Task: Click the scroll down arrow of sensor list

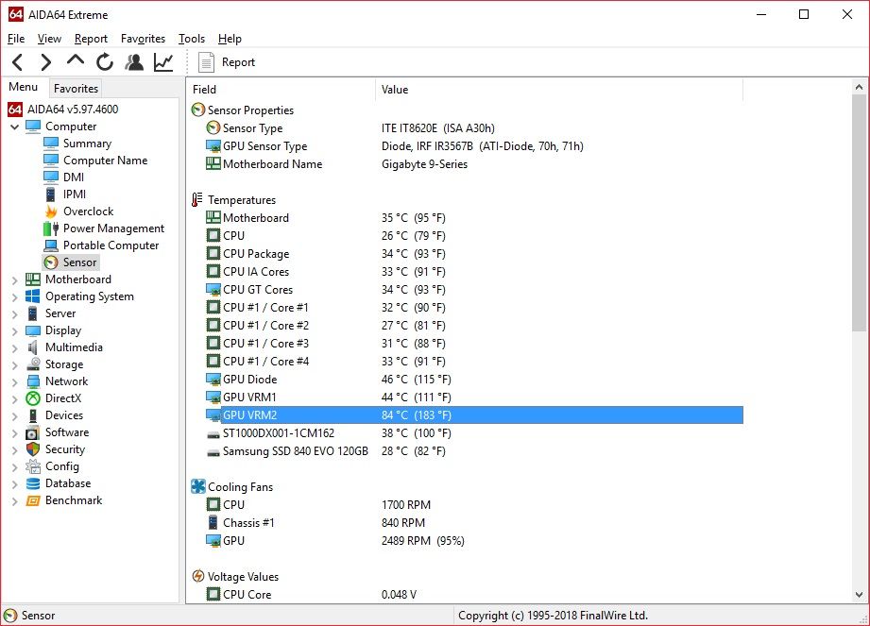Action: (x=859, y=595)
